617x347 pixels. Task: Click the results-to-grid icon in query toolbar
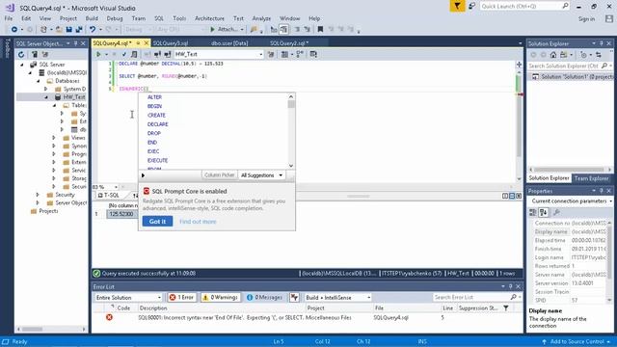click(284, 54)
